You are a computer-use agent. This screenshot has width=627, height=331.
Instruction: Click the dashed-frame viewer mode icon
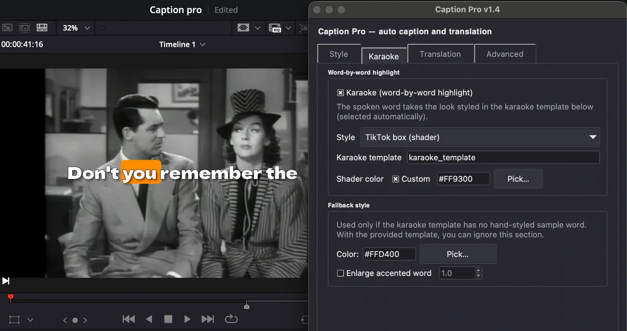pos(24,27)
